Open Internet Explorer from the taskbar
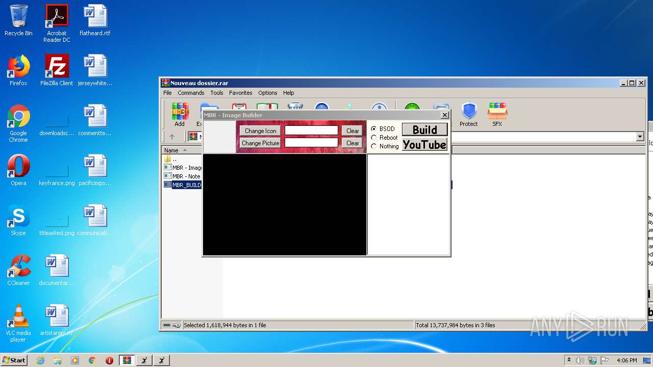This screenshot has width=653, height=367. click(x=41, y=360)
